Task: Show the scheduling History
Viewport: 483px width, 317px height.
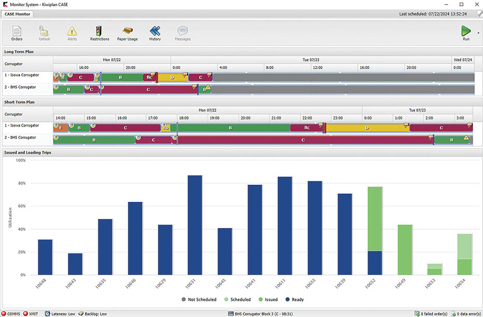Action: point(155,32)
